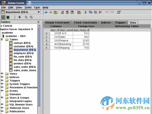Close the Folders pane
Viewport: 152px width, 114px height.
tap(38, 22)
